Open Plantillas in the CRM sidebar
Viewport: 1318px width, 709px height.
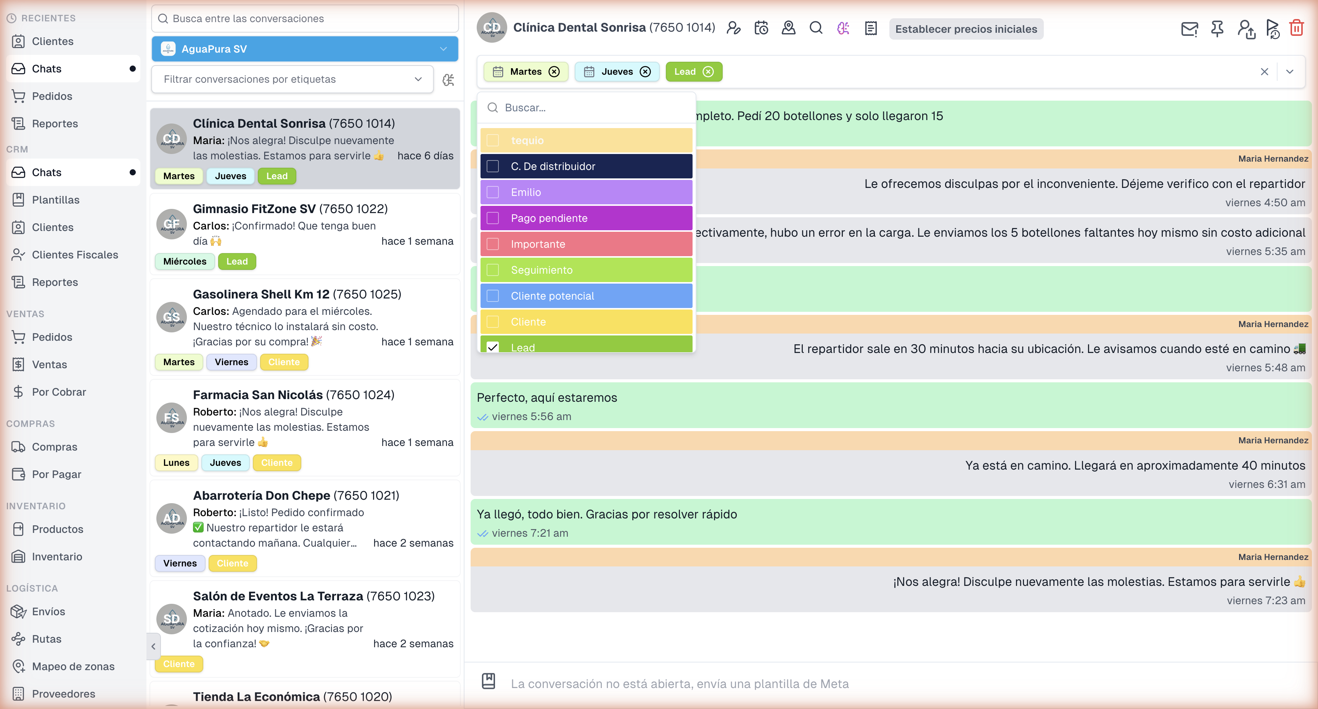coord(55,199)
